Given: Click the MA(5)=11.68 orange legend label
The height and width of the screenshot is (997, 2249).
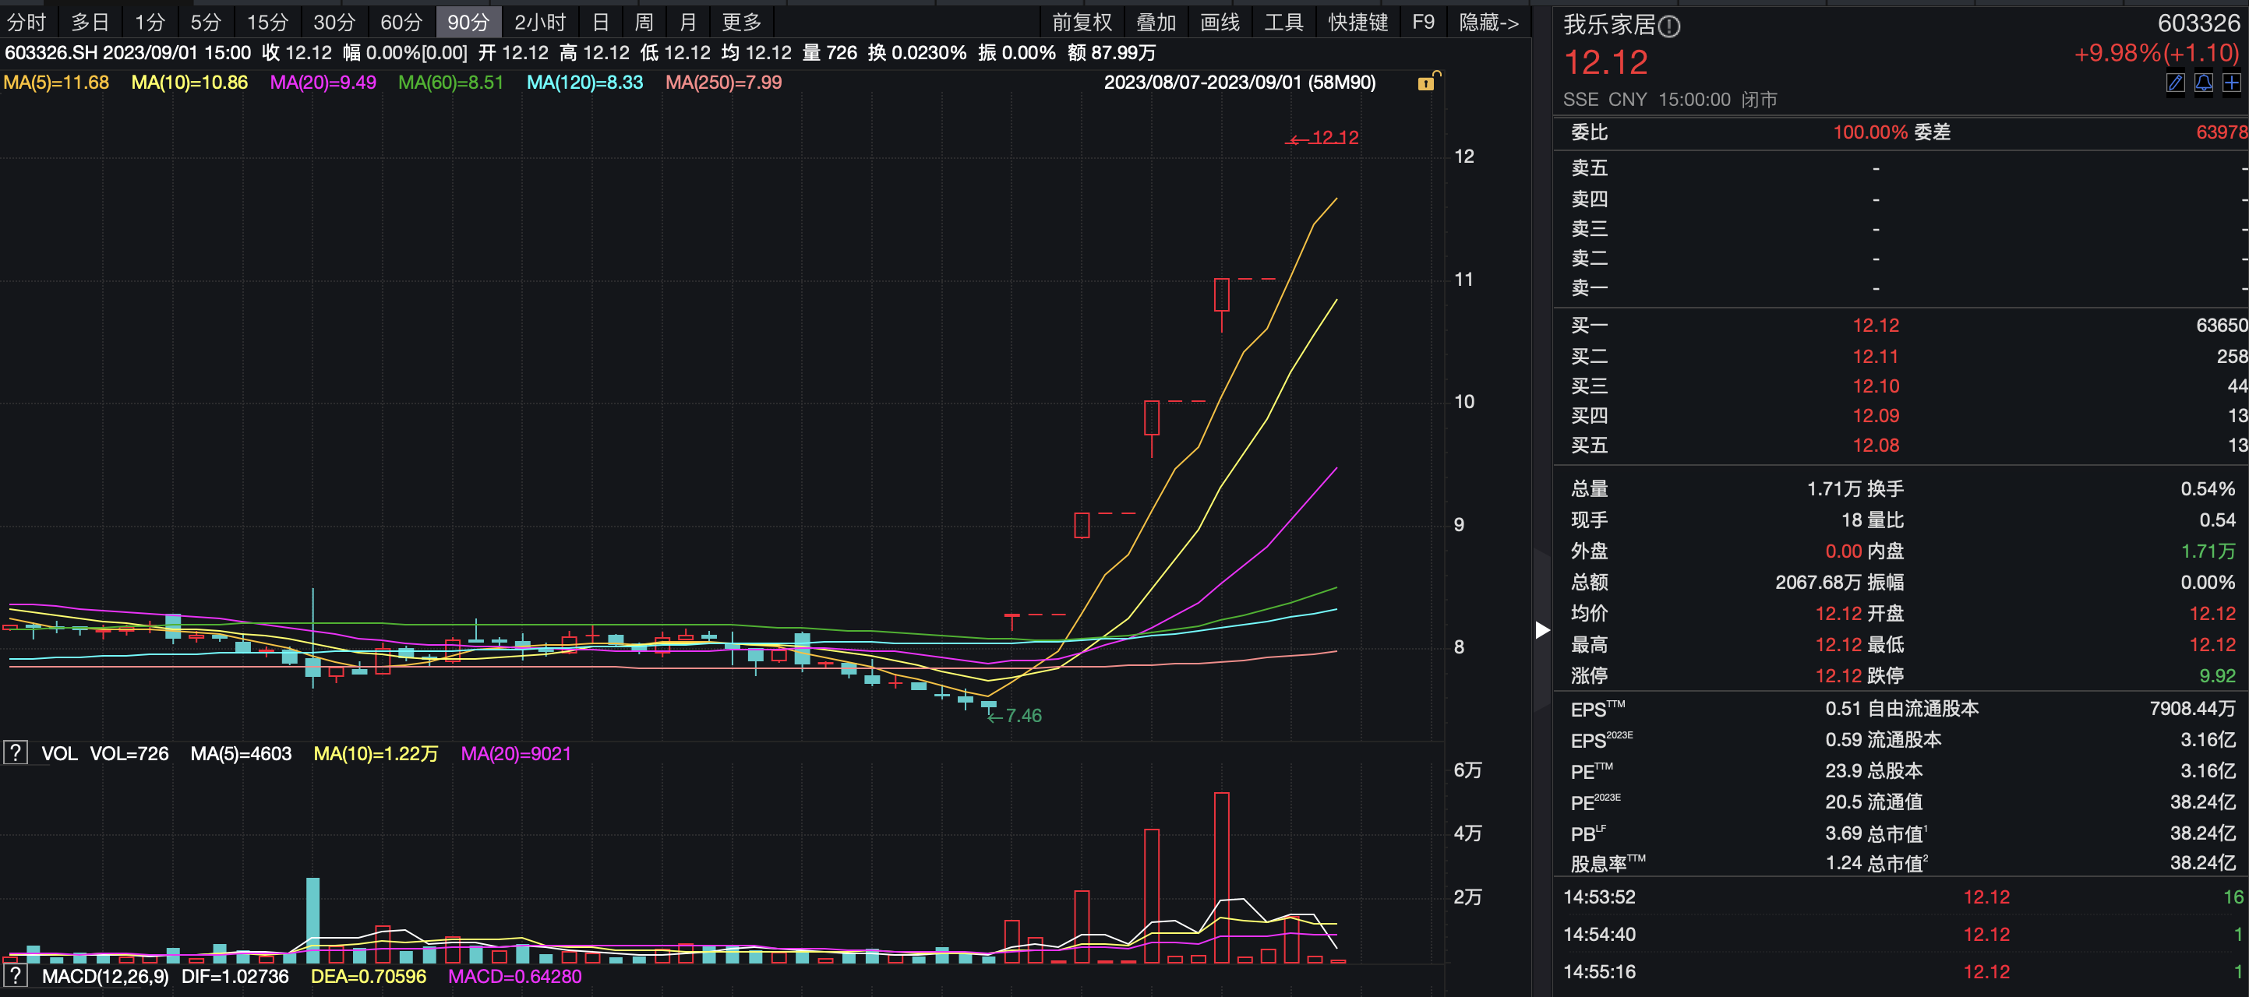Looking at the screenshot, I should coord(57,83).
